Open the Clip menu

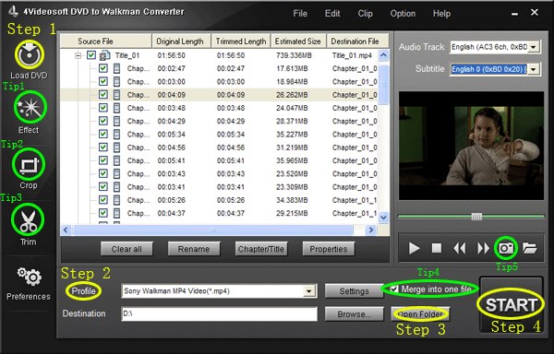click(x=365, y=14)
